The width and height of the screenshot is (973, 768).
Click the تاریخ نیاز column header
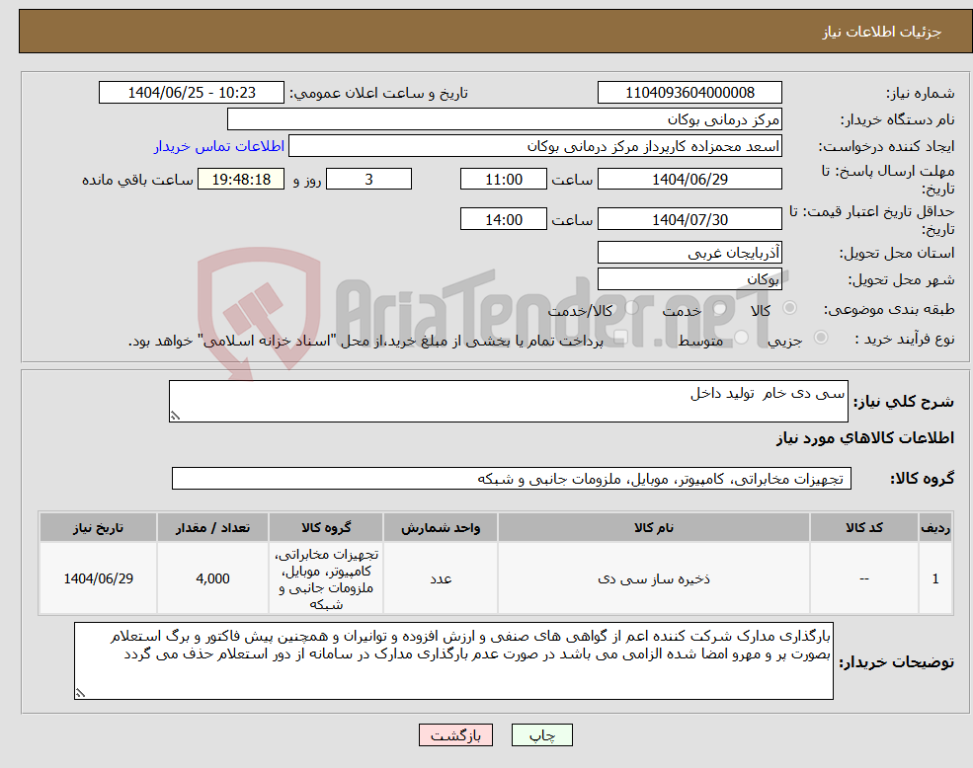pyautogui.click(x=96, y=527)
